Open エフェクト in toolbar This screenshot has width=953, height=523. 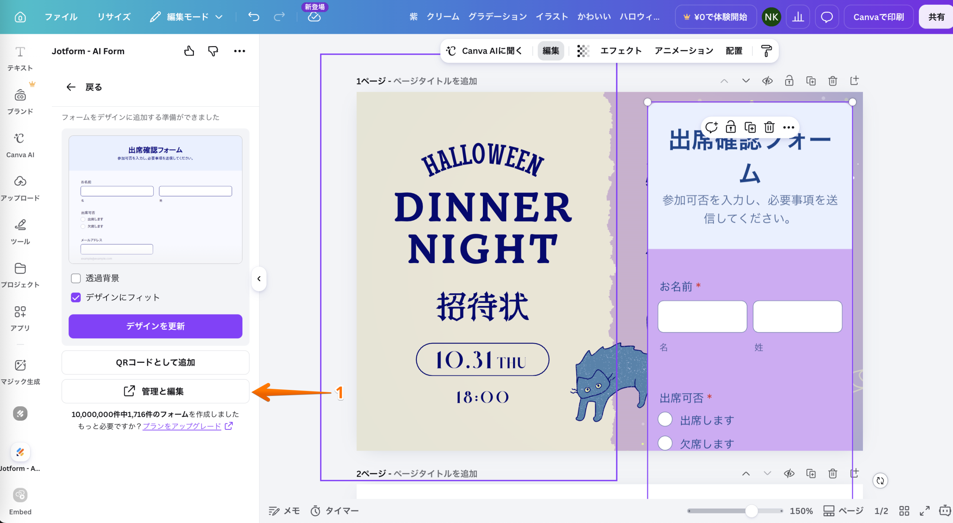click(621, 51)
